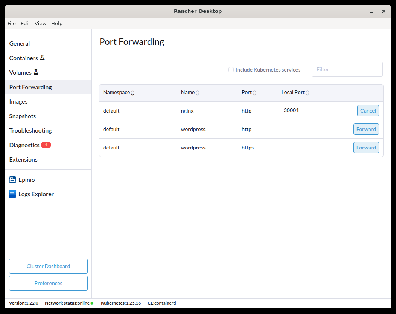Viewport: 396px width, 314px height.
Task: Sort table by Port column arrows
Action: pyautogui.click(x=254, y=93)
